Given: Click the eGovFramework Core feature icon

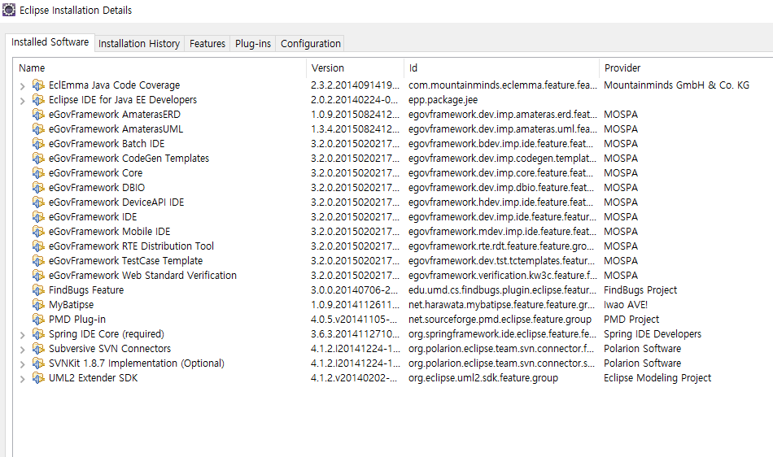Looking at the screenshot, I should [38, 173].
